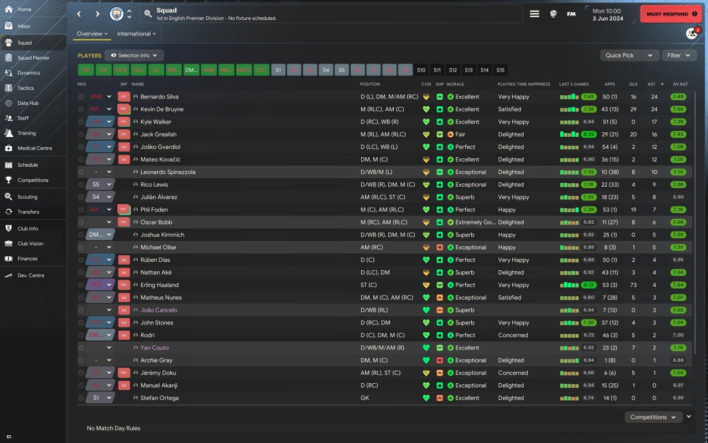Image resolution: width=708 pixels, height=443 pixels.
Task: Open Julián Álvarez's S4 picked-position dropdown
Action: 101,197
